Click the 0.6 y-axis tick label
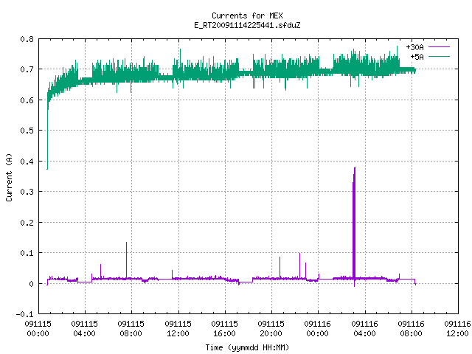 click(x=27, y=100)
